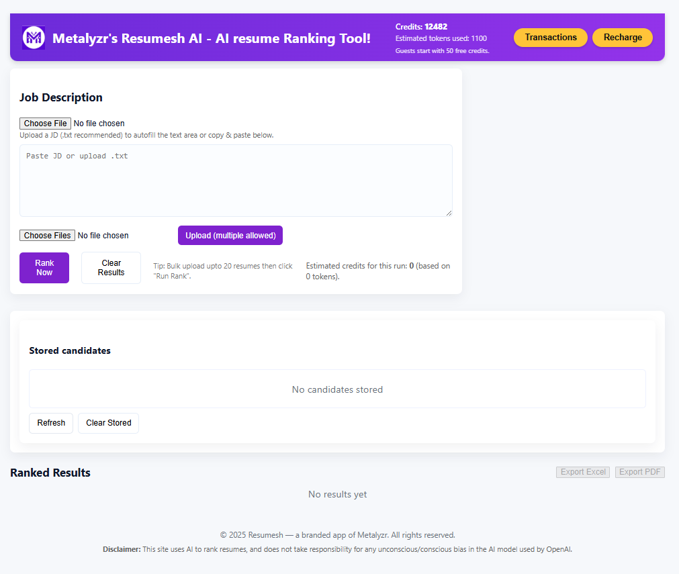The image size is (679, 574).
Task: Click the Clear Results button
Action: click(x=111, y=268)
